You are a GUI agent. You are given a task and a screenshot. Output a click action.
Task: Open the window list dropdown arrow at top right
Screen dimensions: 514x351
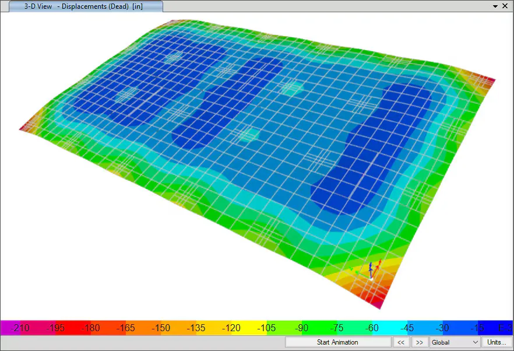(x=495, y=6)
